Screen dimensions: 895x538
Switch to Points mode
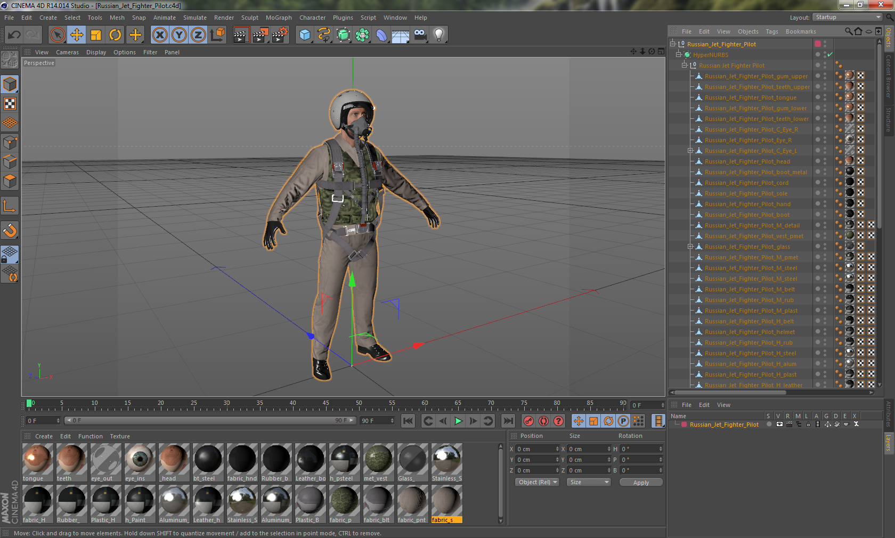(x=10, y=142)
